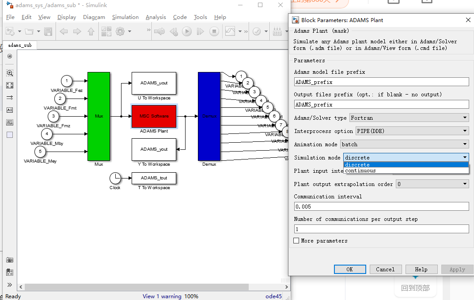The height and width of the screenshot is (300, 474).
Task: Click the Step Forward toolbar icon
Action: (200, 31)
